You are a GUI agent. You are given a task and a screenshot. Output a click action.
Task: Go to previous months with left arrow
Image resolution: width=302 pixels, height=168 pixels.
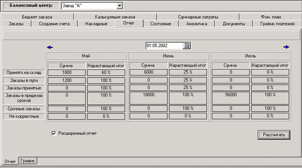(50, 47)
